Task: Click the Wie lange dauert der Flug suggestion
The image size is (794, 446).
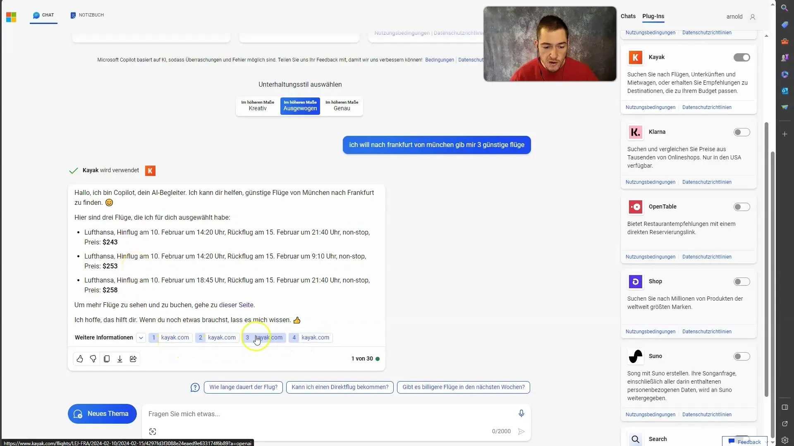Action: [x=243, y=387]
